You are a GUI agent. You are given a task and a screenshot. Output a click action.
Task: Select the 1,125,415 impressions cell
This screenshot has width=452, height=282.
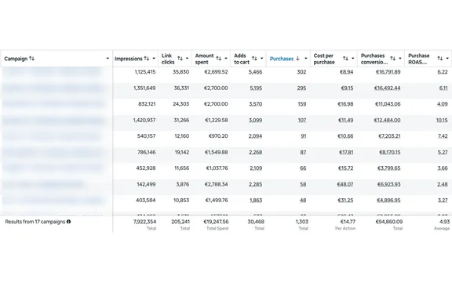(x=145, y=72)
